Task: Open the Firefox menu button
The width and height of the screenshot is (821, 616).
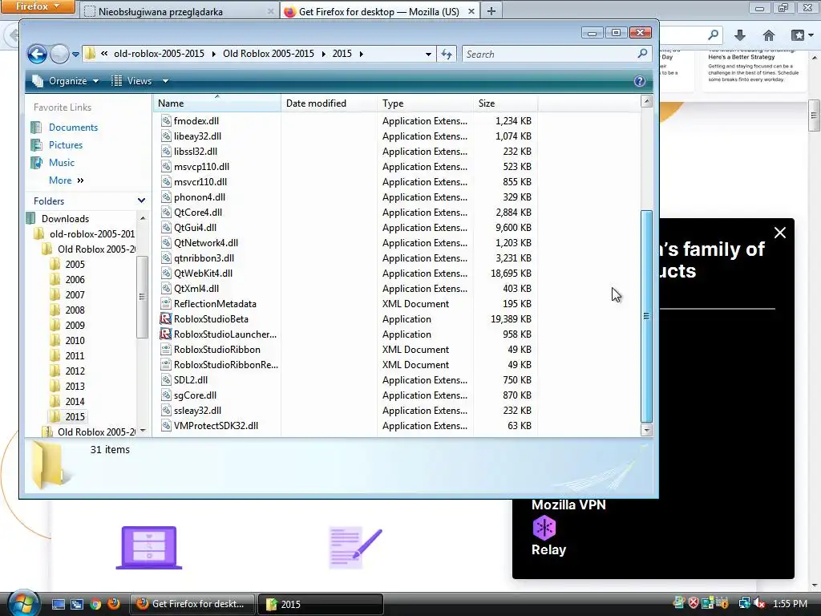Action: coord(37,6)
